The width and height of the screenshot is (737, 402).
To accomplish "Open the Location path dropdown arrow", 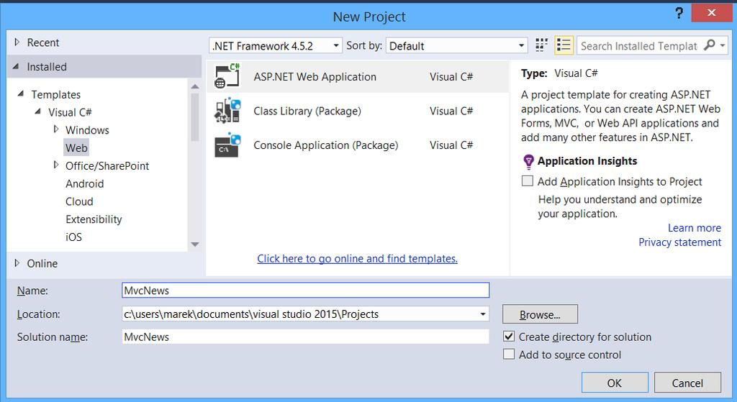I will point(483,314).
